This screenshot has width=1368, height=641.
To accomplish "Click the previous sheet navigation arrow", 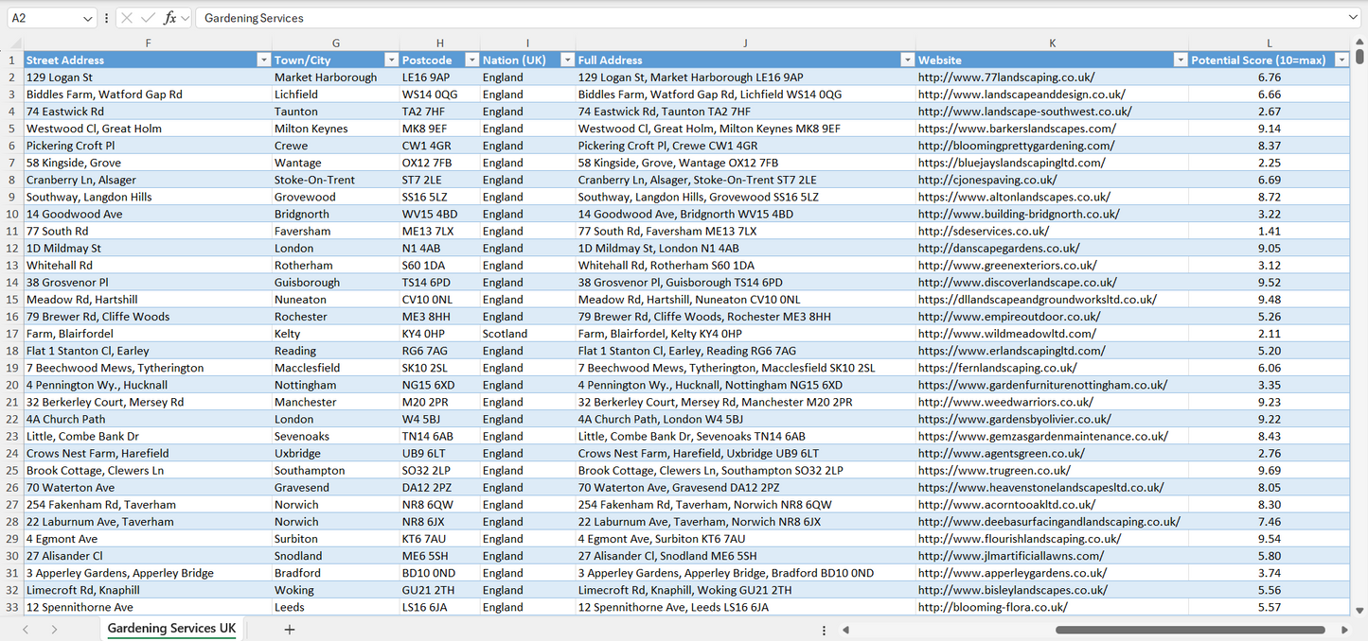I will [26, 629].
